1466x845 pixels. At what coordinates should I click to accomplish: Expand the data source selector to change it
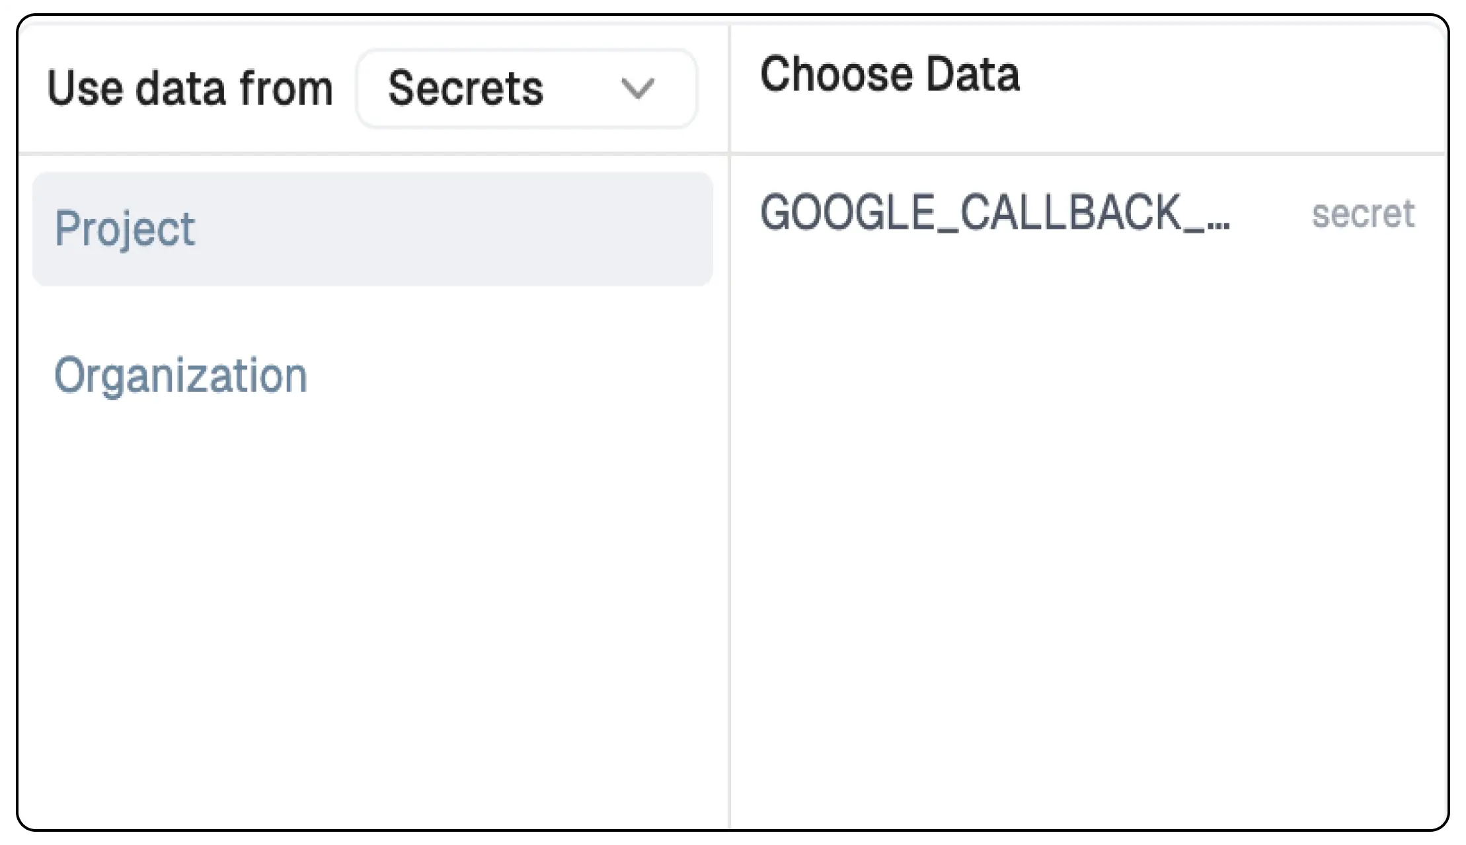click(x=525, y=87)
